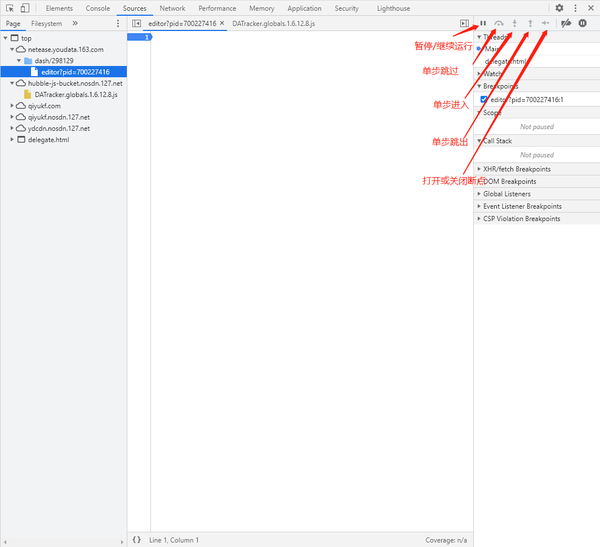
Task: Expand the Event Listener Breakpoints section
Action: pos(479,206)
